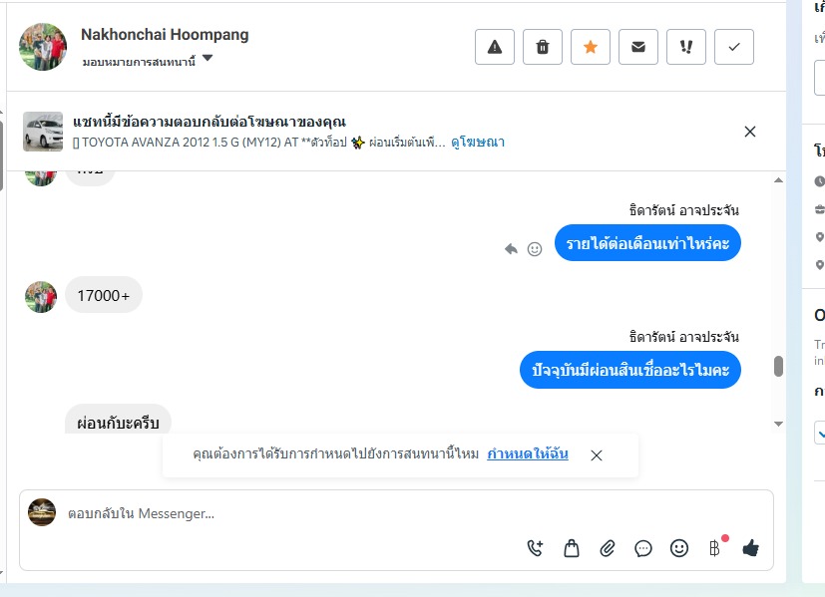Click the phone call request icon
Viewport: 825px width, 597px height.
click(x=536, y=548)
